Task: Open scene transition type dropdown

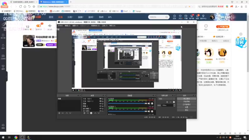Action: (x=167, y=99)
